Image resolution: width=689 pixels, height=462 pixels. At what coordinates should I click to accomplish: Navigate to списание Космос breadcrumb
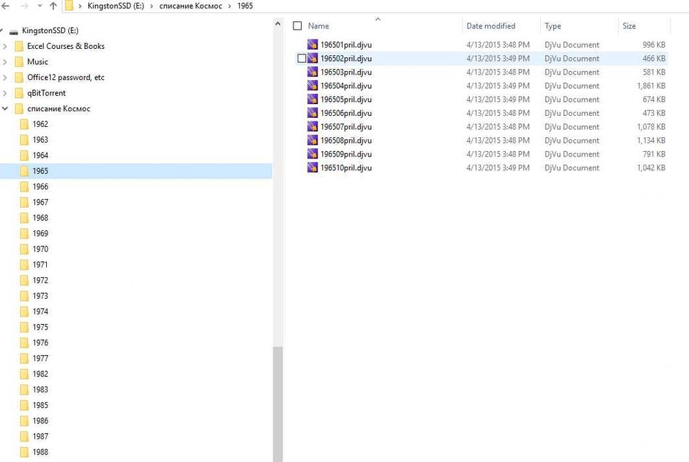coord(190,6)
